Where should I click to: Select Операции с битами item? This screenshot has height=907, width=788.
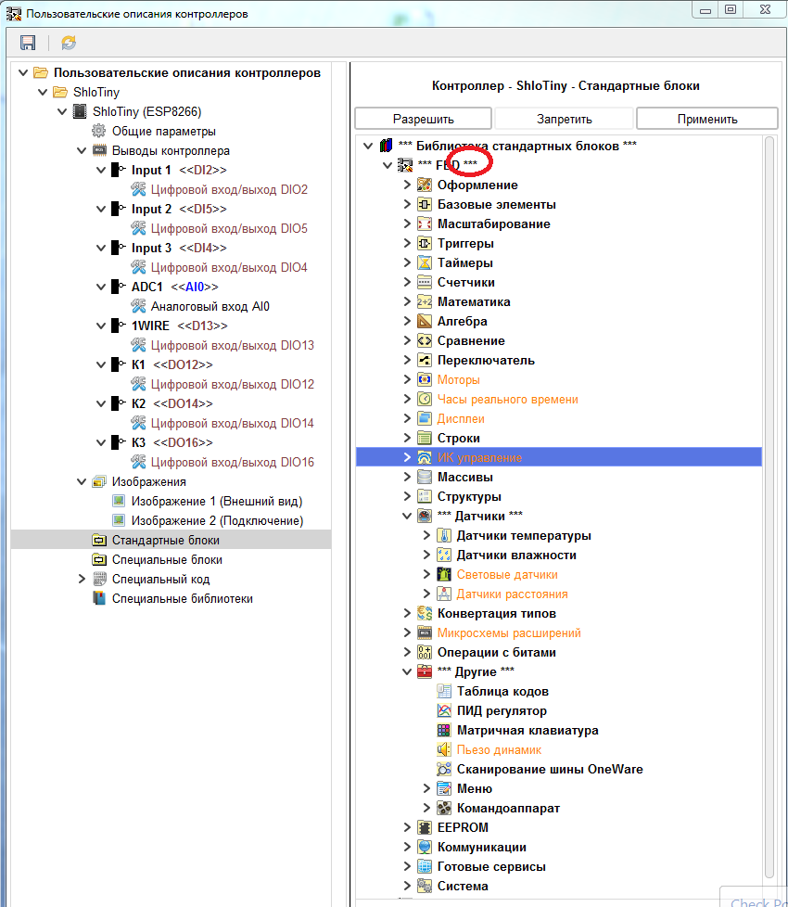pyautogui.click(x=497, y=653)
